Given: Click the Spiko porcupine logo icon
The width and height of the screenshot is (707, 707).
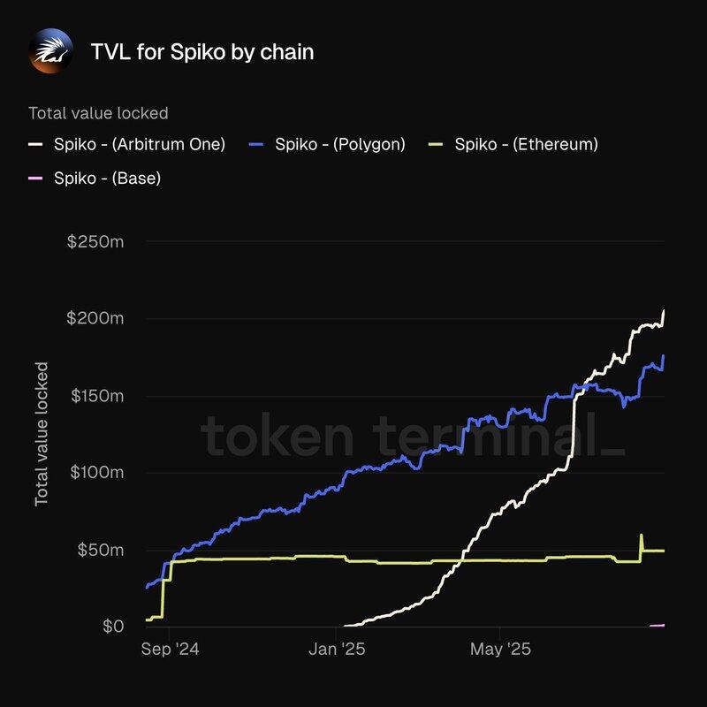Looking at the screenshot, I should click(x=50, y=51).
